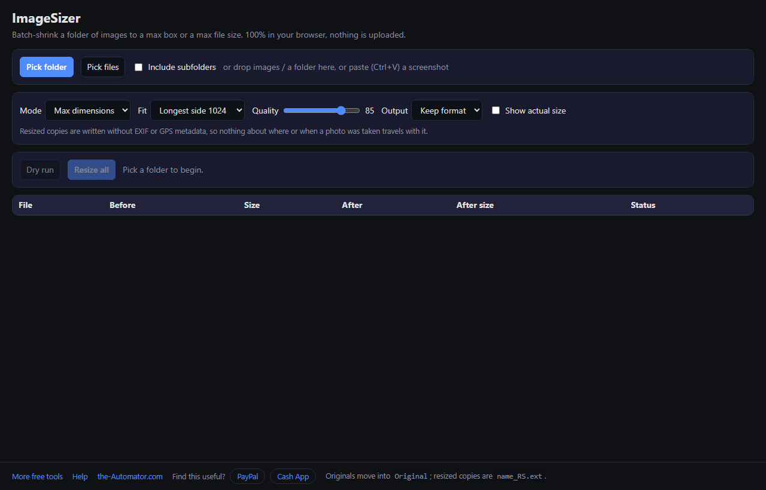Donate via the PayPal button
The width and height of the screenshot is (766, 490).
(x=247, y=476)
